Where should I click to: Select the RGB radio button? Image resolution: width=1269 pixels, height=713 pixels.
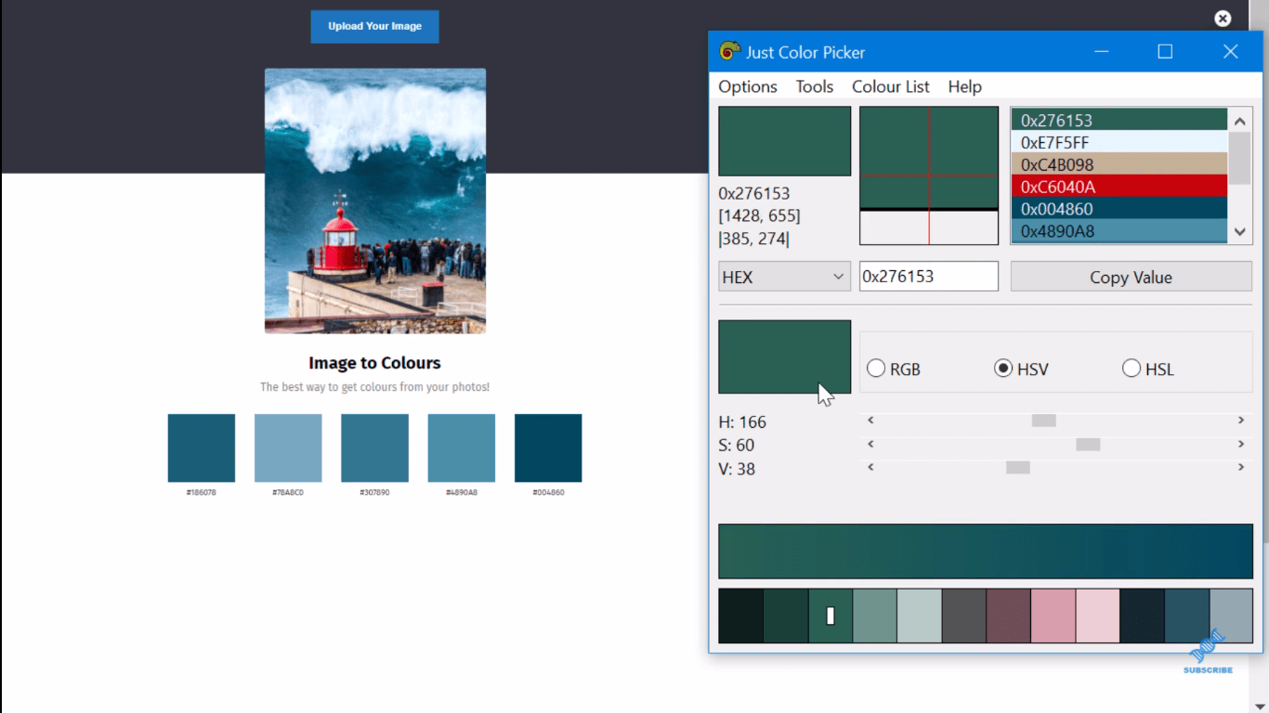(x=876, y=369)
